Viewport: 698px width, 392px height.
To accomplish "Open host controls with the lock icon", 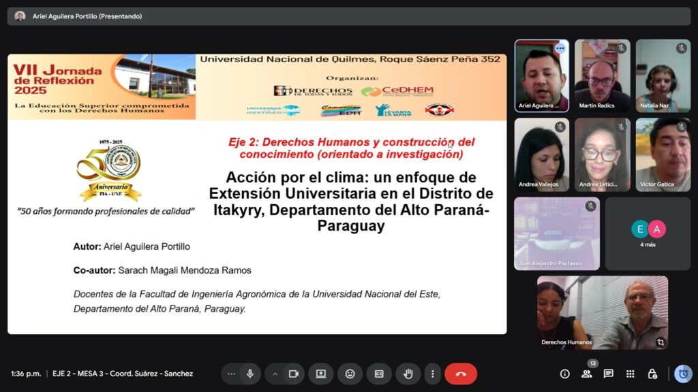I will [652, 374].
